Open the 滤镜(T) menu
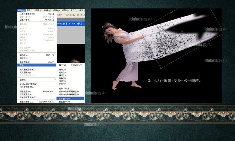Image resolution: width=235 pixels, height=141 pixels. (56, 10)
